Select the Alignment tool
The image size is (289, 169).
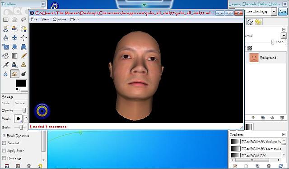pyautogui.click(x=23, y=38)
